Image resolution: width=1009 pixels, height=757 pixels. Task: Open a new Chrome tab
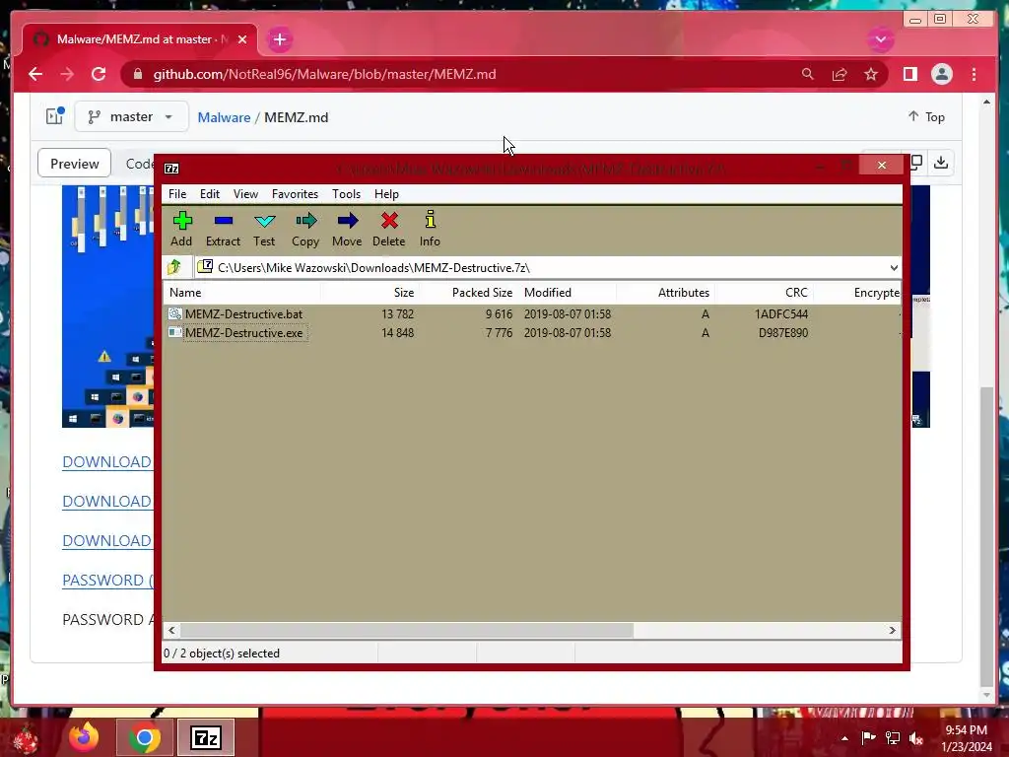coord(279,39)
